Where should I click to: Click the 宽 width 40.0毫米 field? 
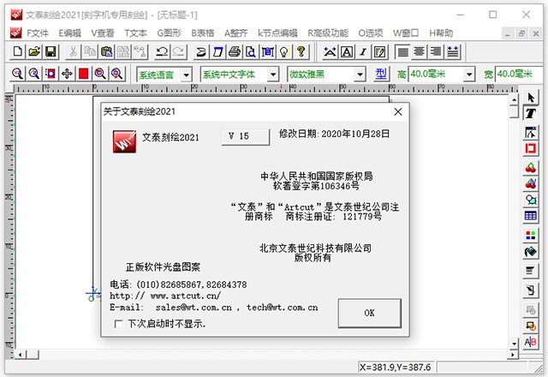click(x=520, y=75)
